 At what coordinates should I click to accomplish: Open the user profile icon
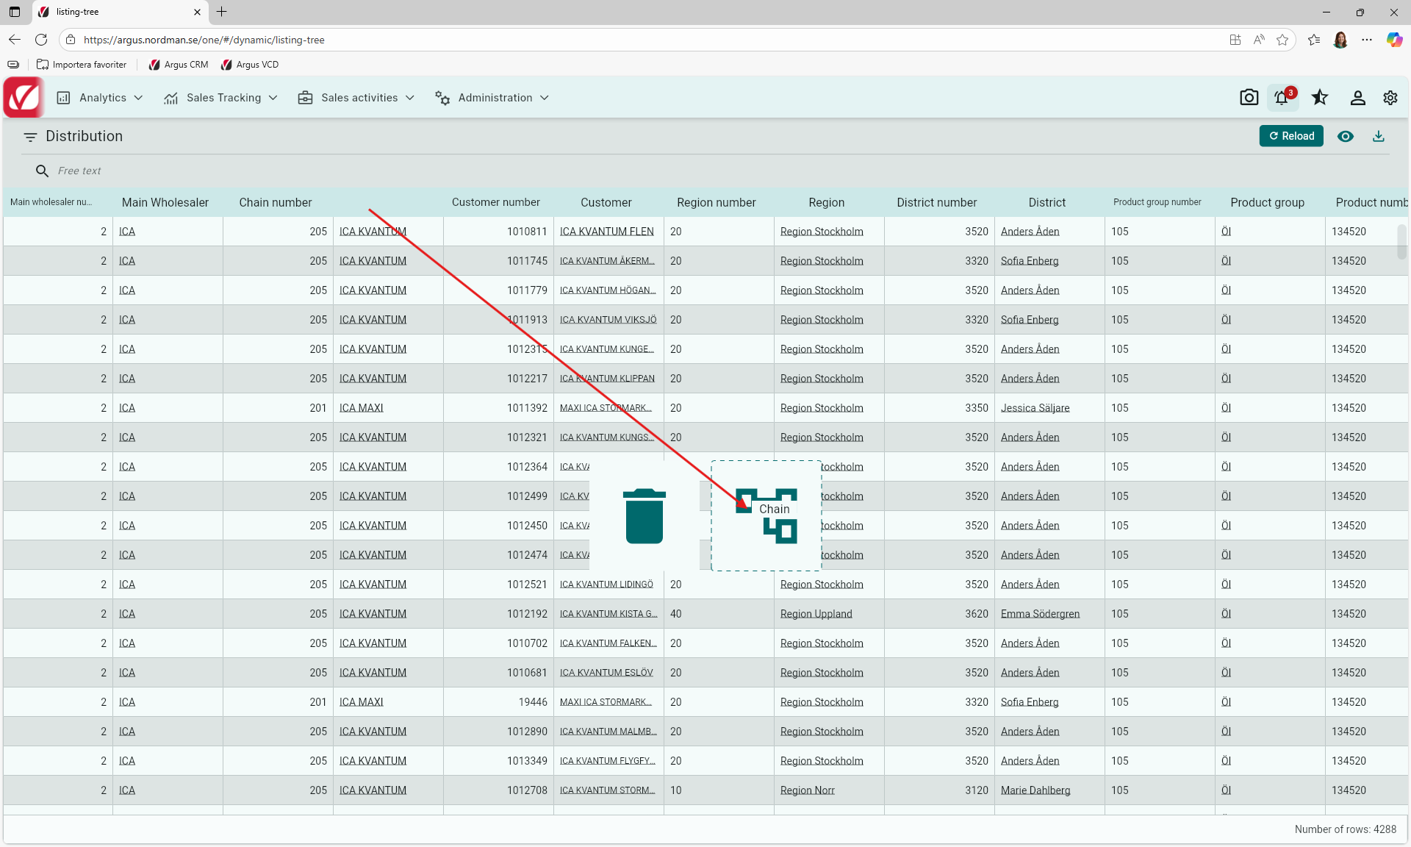click(x=1357, y=98)
